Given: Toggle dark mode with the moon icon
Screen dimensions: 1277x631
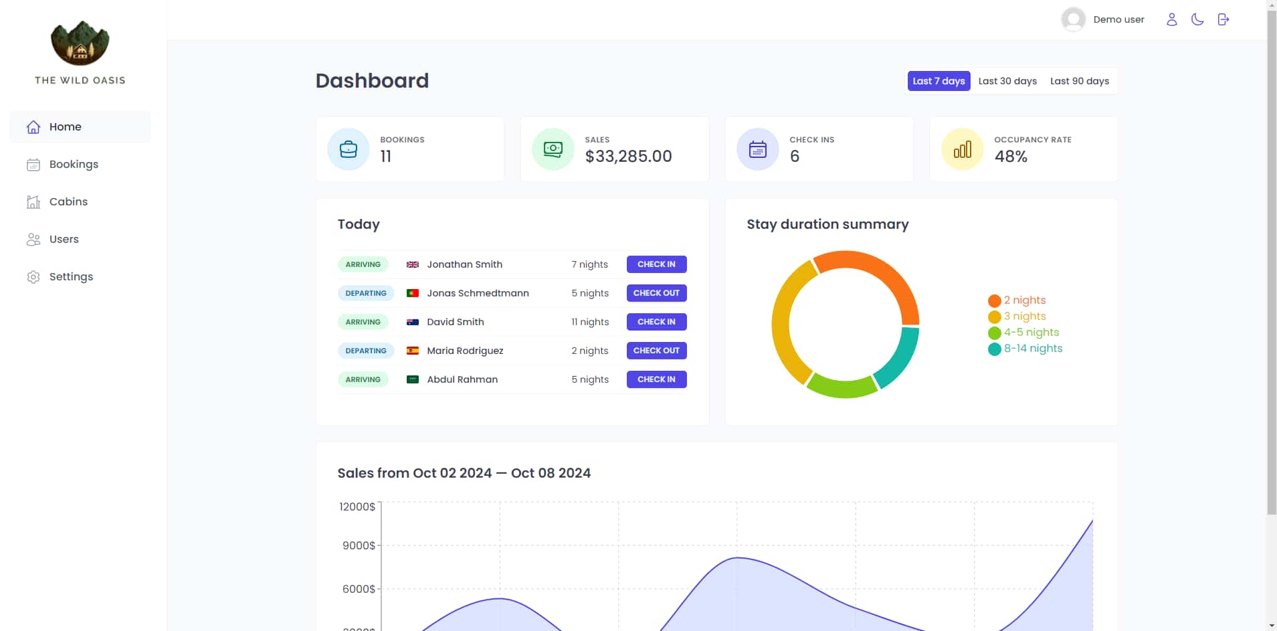Looking at the screenshot, I should (1197, 19).
